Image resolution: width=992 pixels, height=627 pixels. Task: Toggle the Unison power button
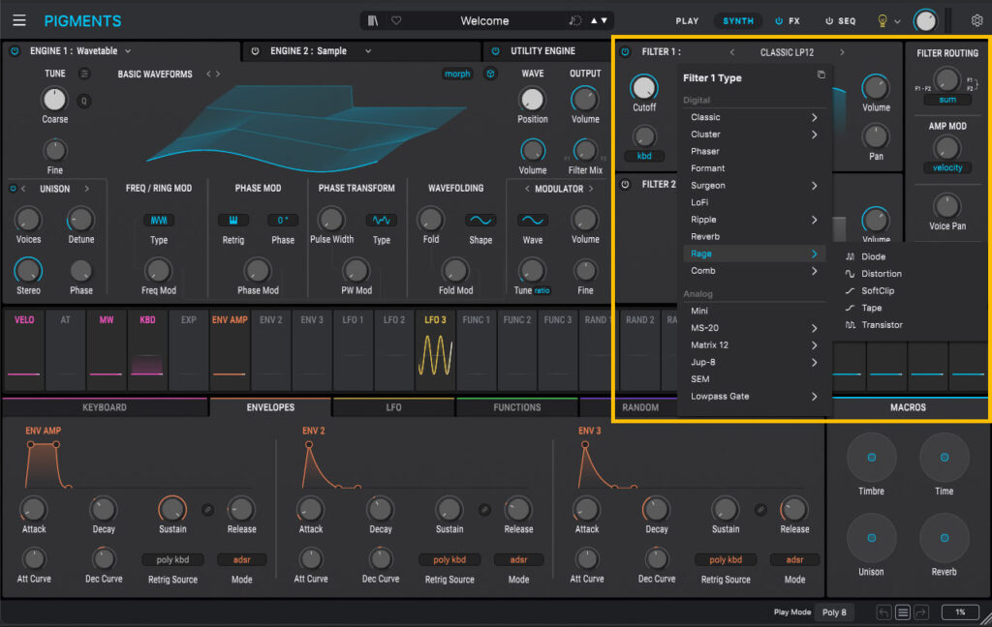coord(13,189)
